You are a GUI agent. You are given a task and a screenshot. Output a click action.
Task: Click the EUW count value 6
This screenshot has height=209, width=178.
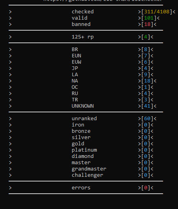point(146,62)
